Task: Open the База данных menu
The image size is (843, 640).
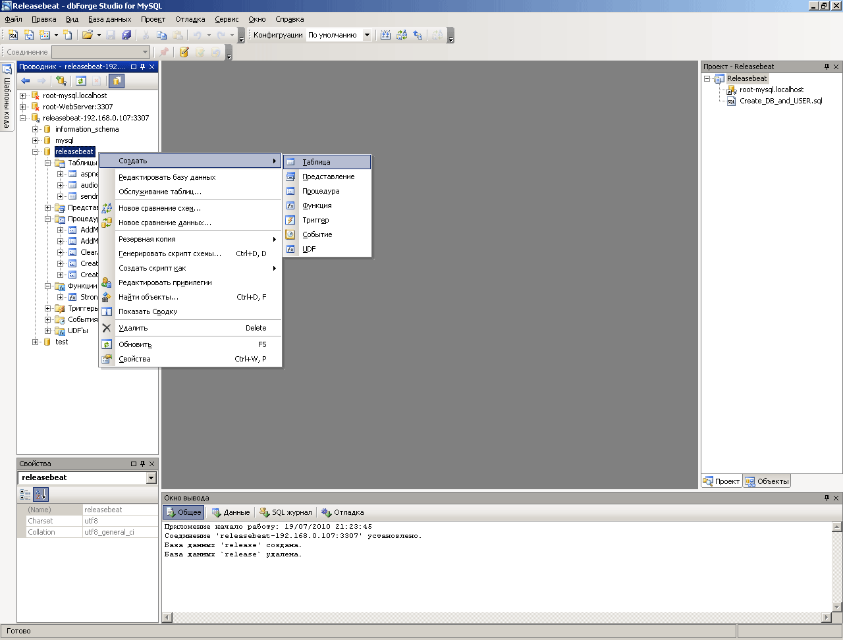Action: pos(110,19)
